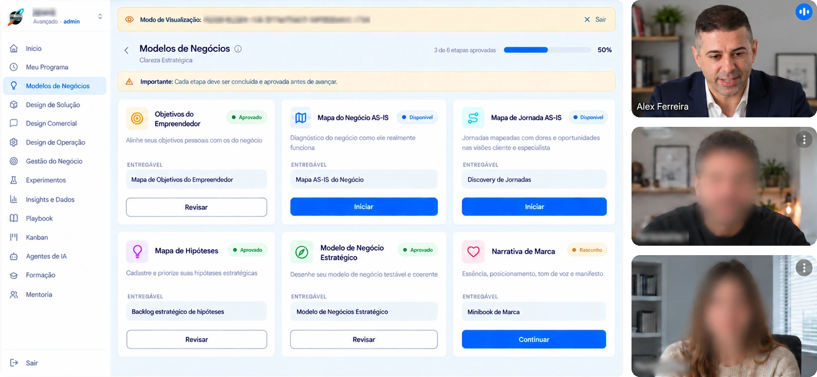Click Iniciar on Mapa do Negócio AS-IS card
The height and width of the screenshot is (377, 817).
click(364, 207)
